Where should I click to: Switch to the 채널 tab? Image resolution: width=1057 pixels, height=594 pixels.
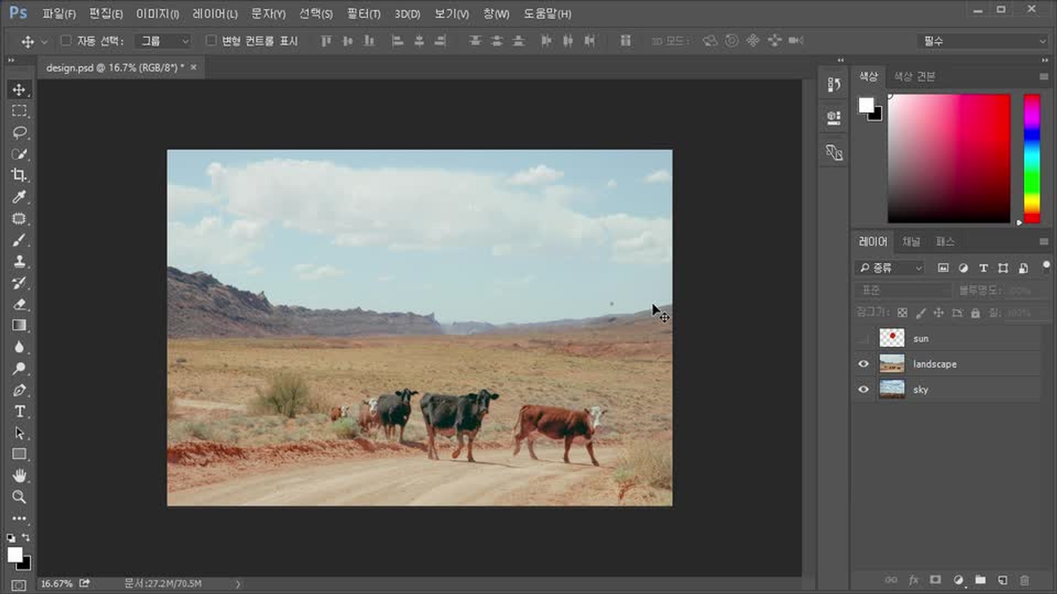pyautogui.click(x=911, y=241)
